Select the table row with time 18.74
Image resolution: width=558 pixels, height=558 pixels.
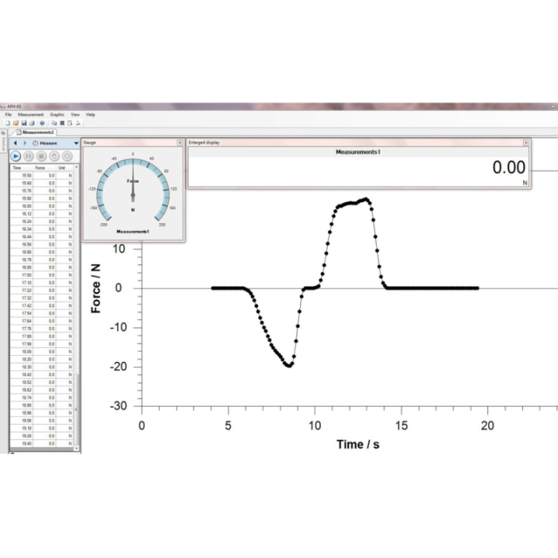coord(42,398)
